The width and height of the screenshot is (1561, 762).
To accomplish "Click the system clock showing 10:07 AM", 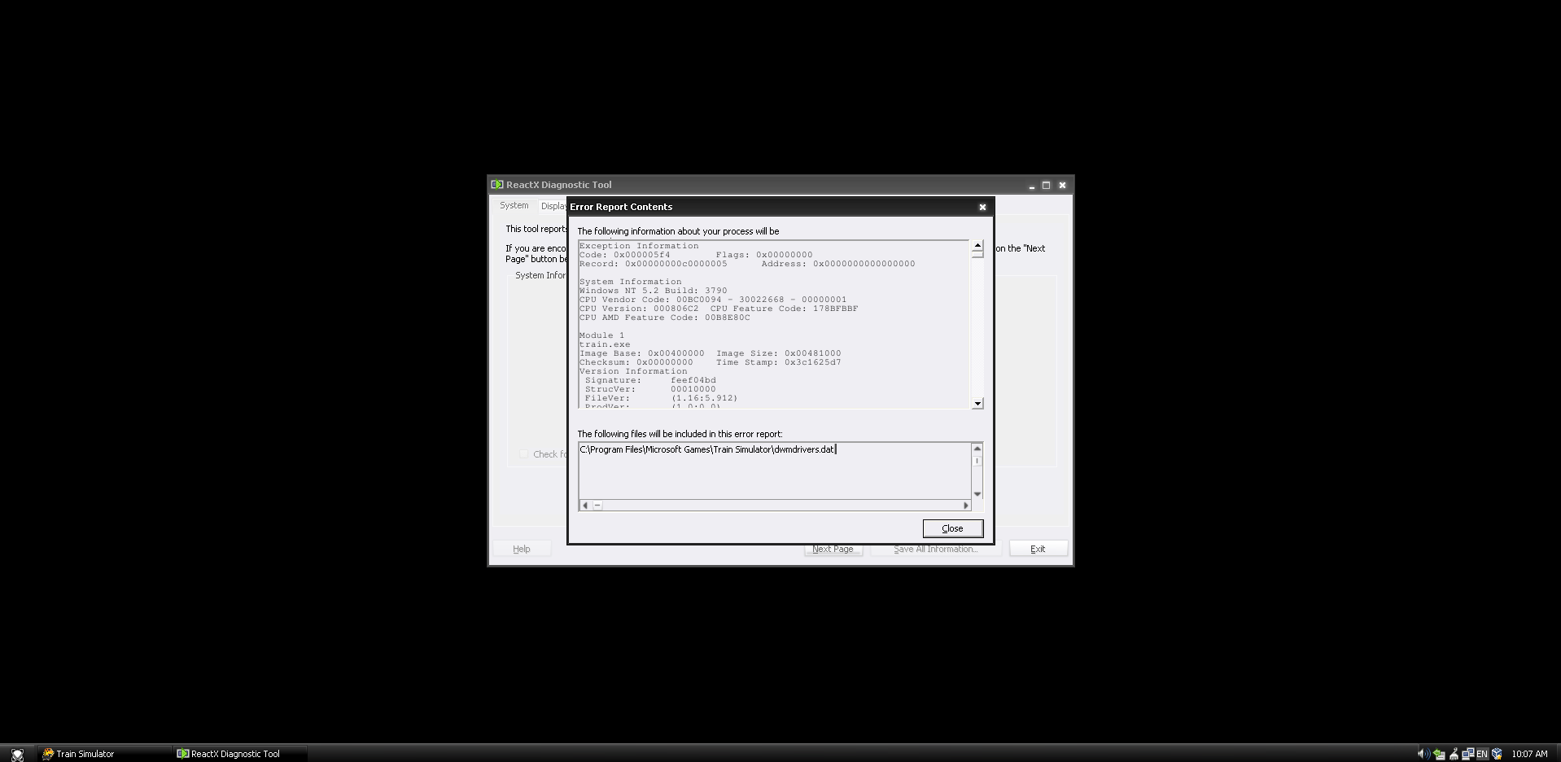I will (1529, 754).
